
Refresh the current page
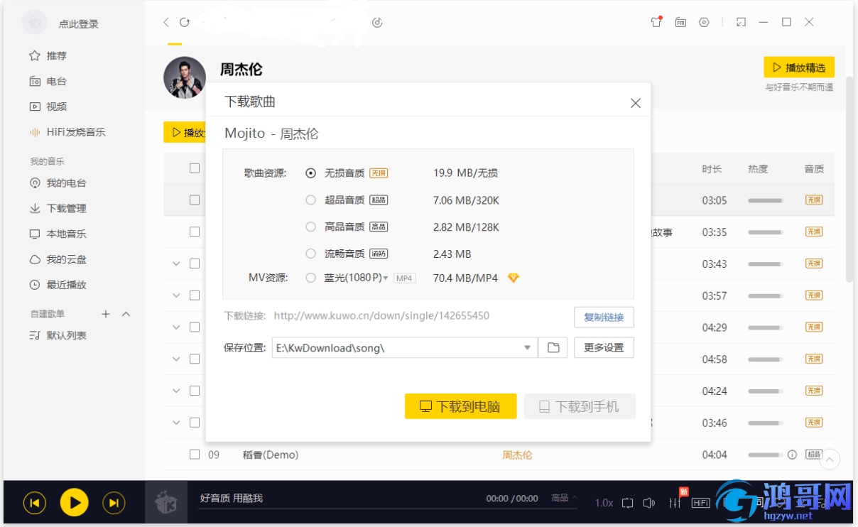185,22
